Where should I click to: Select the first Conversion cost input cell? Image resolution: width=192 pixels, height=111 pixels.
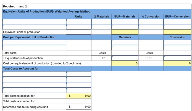177,42
